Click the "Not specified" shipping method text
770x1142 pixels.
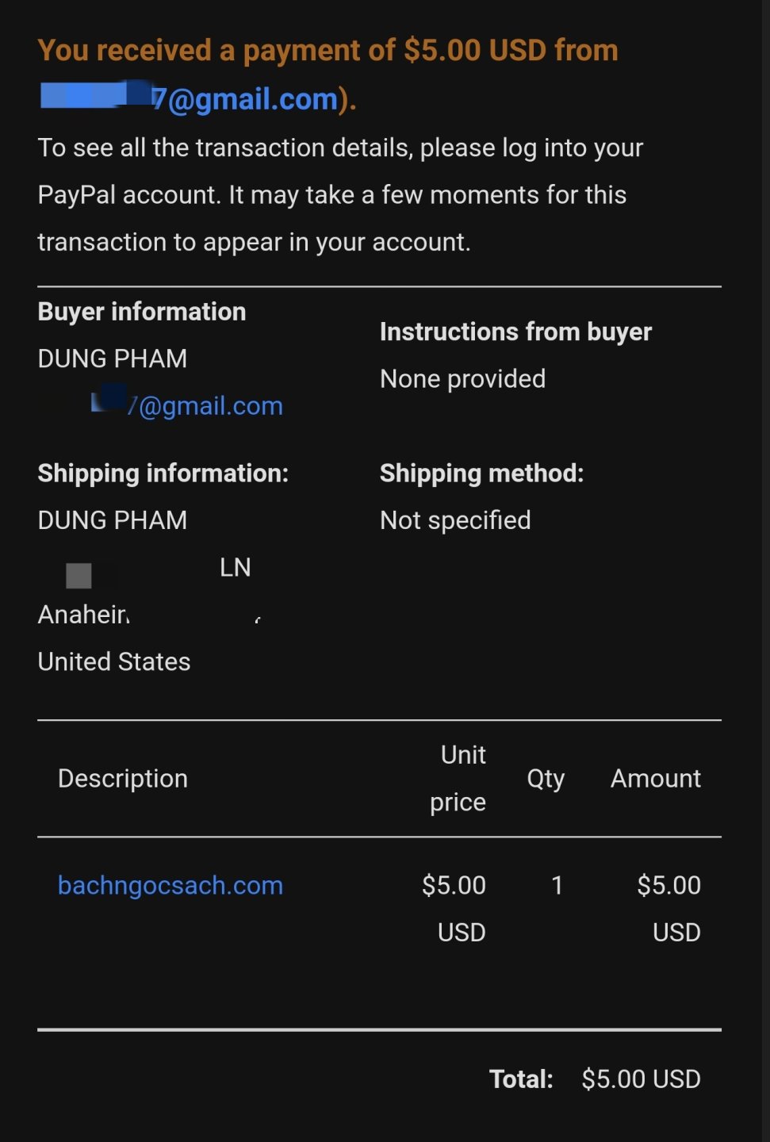click(455, 520)
